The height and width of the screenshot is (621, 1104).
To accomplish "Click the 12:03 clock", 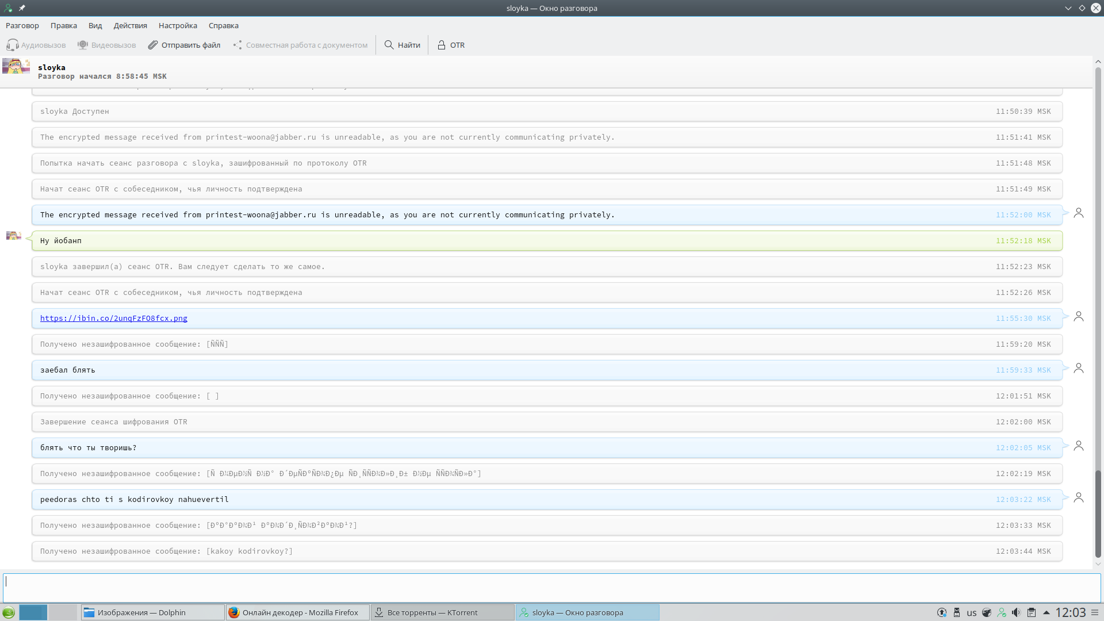I will pyautogui.click(x=1070, y=612).
